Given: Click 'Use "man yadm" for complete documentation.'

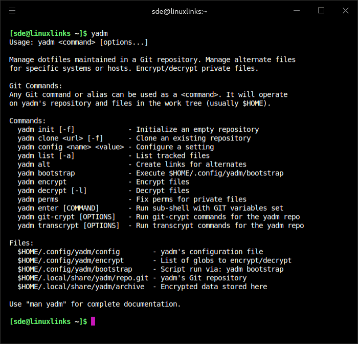Looking at the screenshot, I should [95, 304].
